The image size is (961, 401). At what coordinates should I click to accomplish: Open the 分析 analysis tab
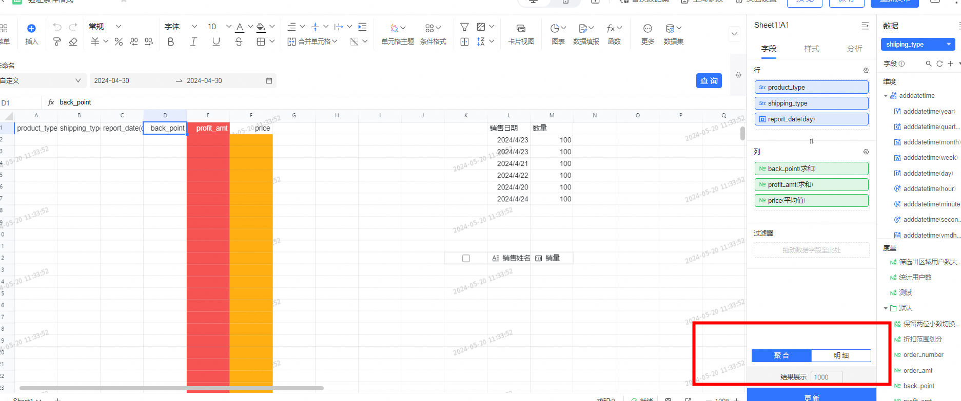(854, 49)
